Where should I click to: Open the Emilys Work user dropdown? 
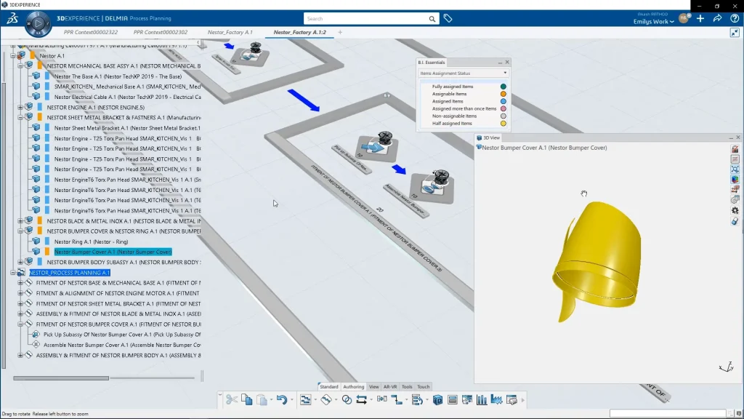[653, 22]
